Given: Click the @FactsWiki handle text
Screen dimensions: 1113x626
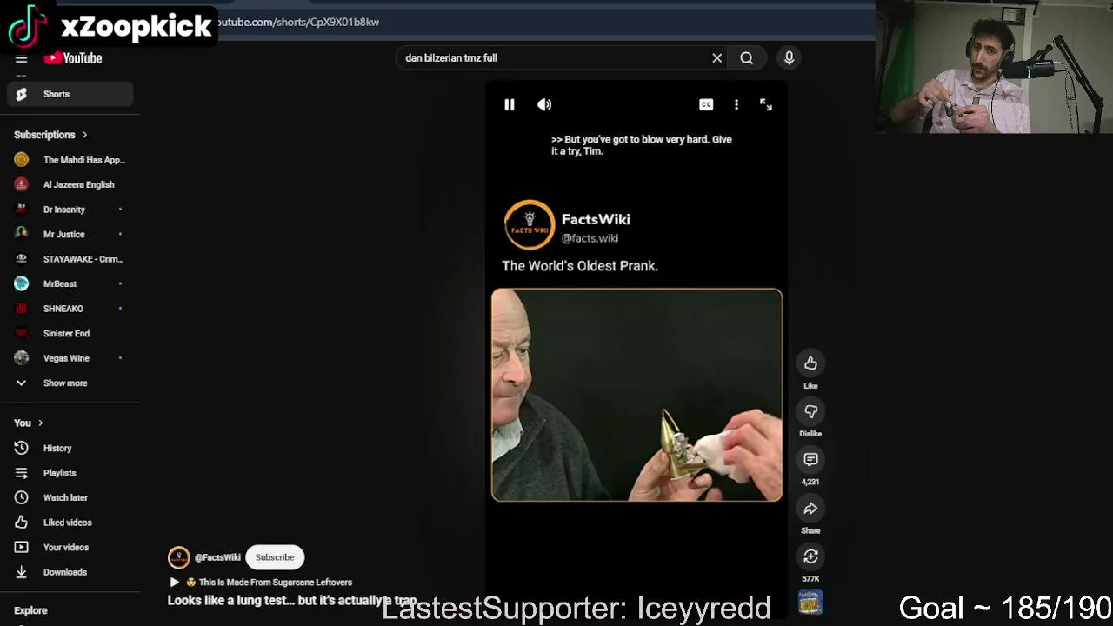Looking at the screenshot, I should [217, 557].
